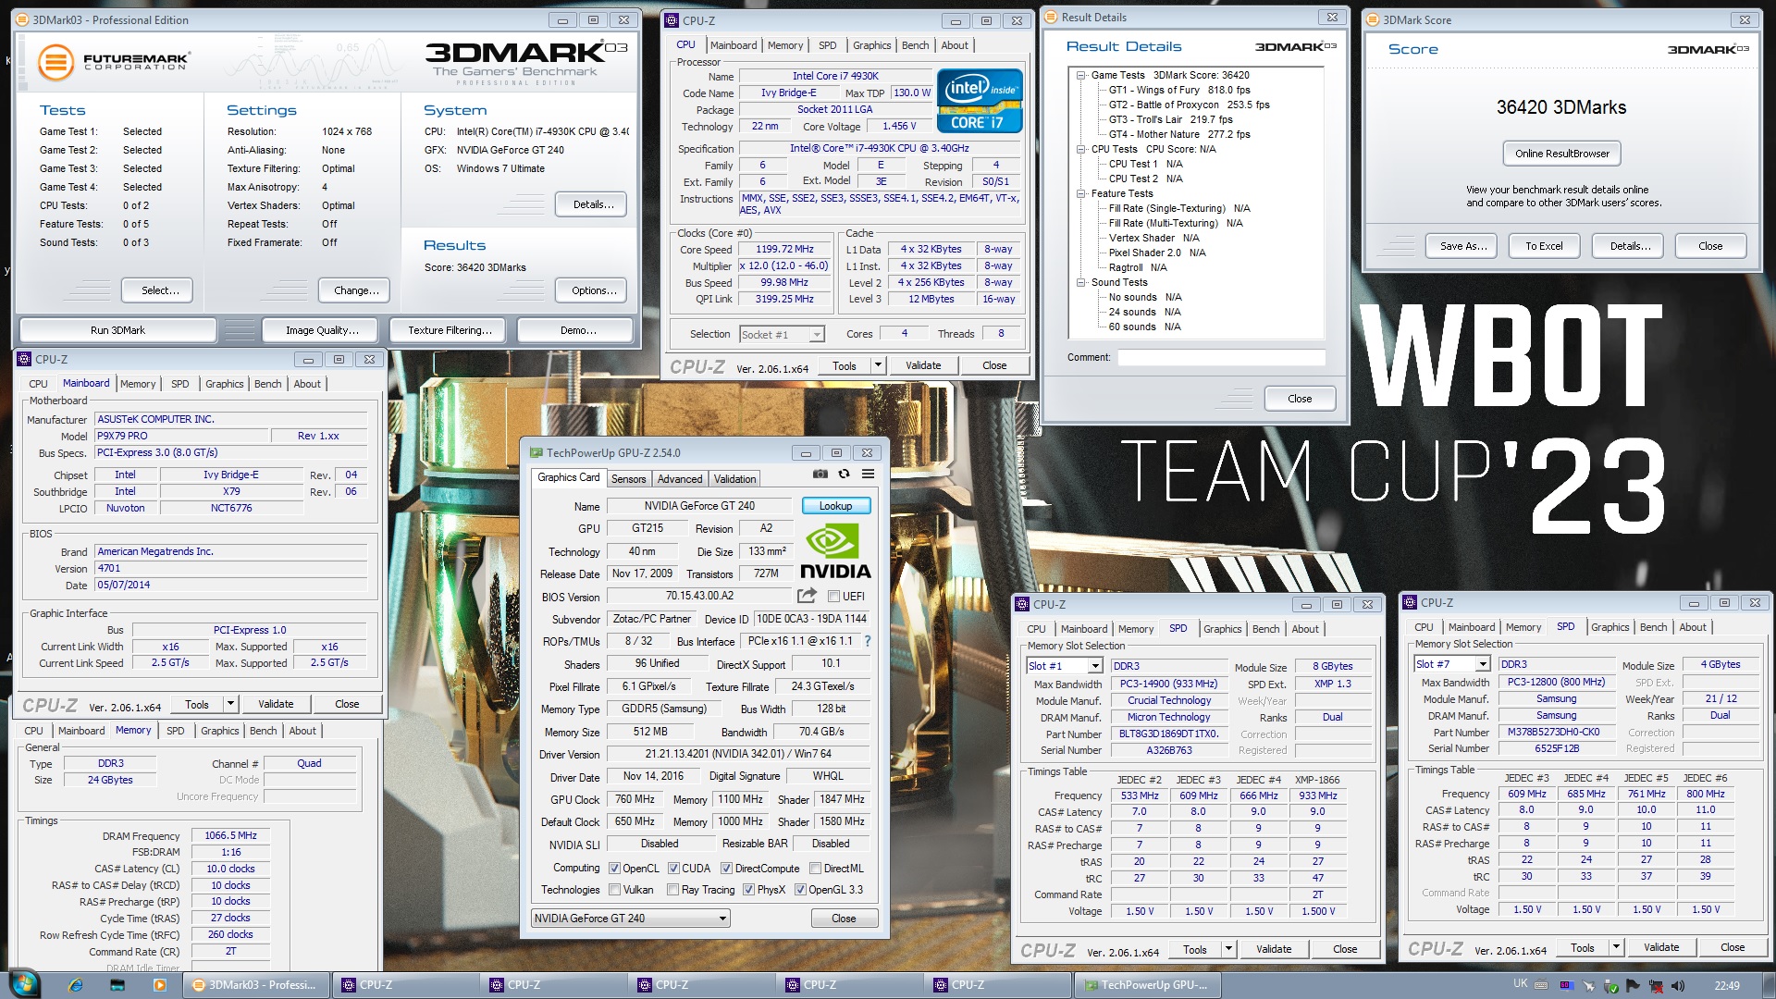Click the network disconnected tray icon

(x=1656, y=986)
